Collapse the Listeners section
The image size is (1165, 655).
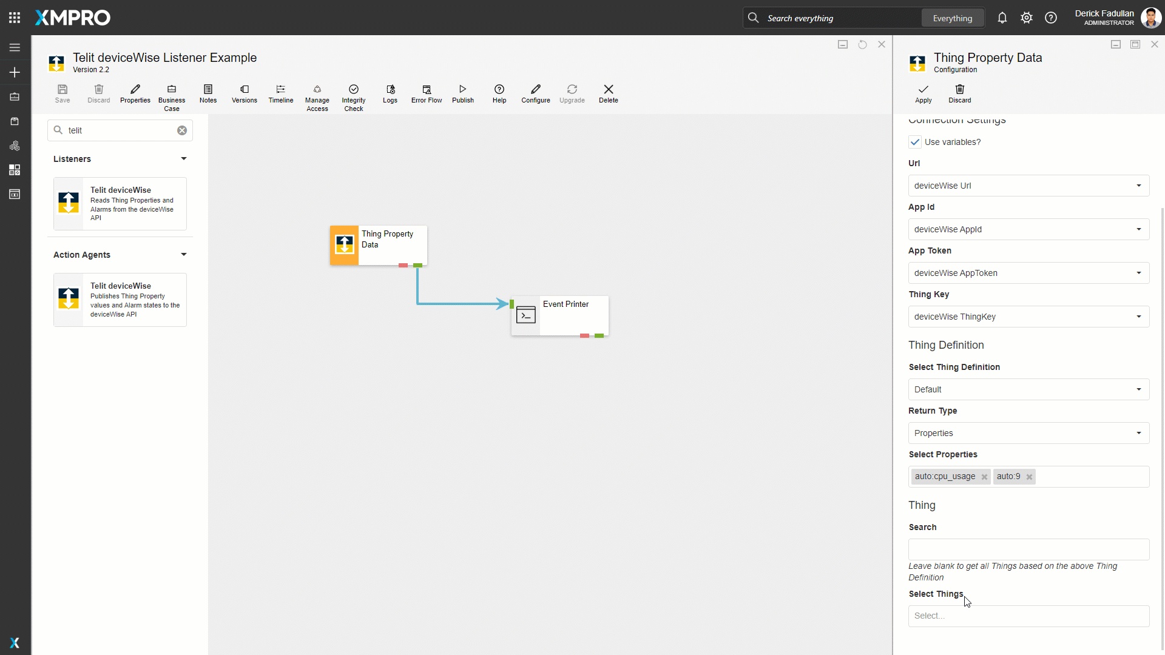[x=183, y=159]
